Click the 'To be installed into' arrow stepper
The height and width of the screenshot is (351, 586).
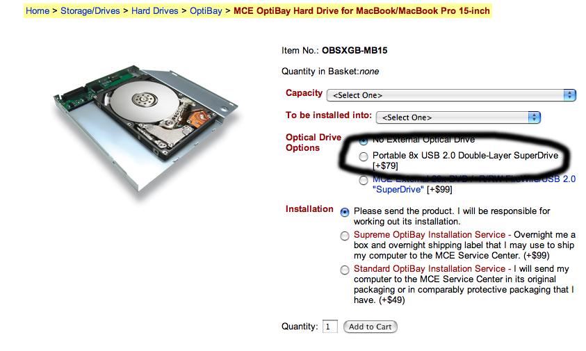click(x=534, y=117)
